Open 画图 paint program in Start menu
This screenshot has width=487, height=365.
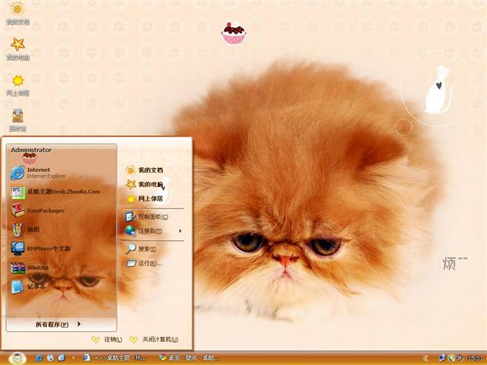pyautogui.click(x=25, y=230)
